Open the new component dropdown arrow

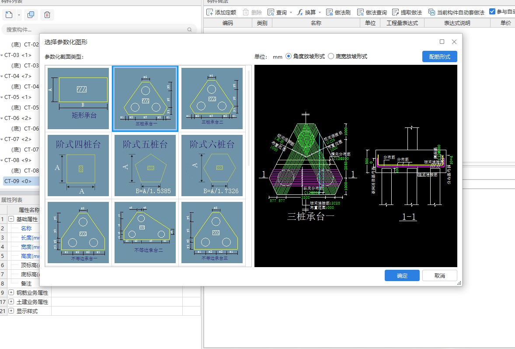pyautogui.click(x=19, y=15)
